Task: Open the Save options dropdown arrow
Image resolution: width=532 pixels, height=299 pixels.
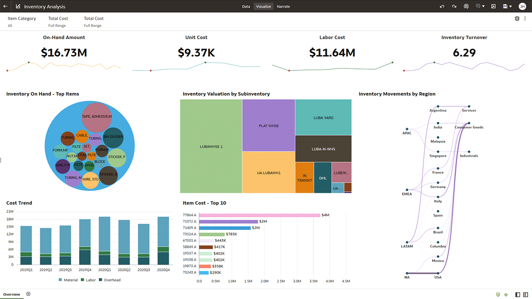Action: pos(509,6)
